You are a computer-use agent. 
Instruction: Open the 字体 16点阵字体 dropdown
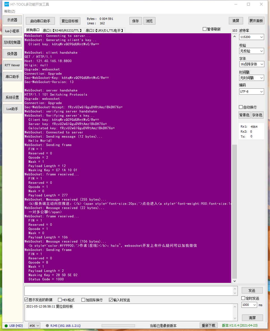[252, 64]
